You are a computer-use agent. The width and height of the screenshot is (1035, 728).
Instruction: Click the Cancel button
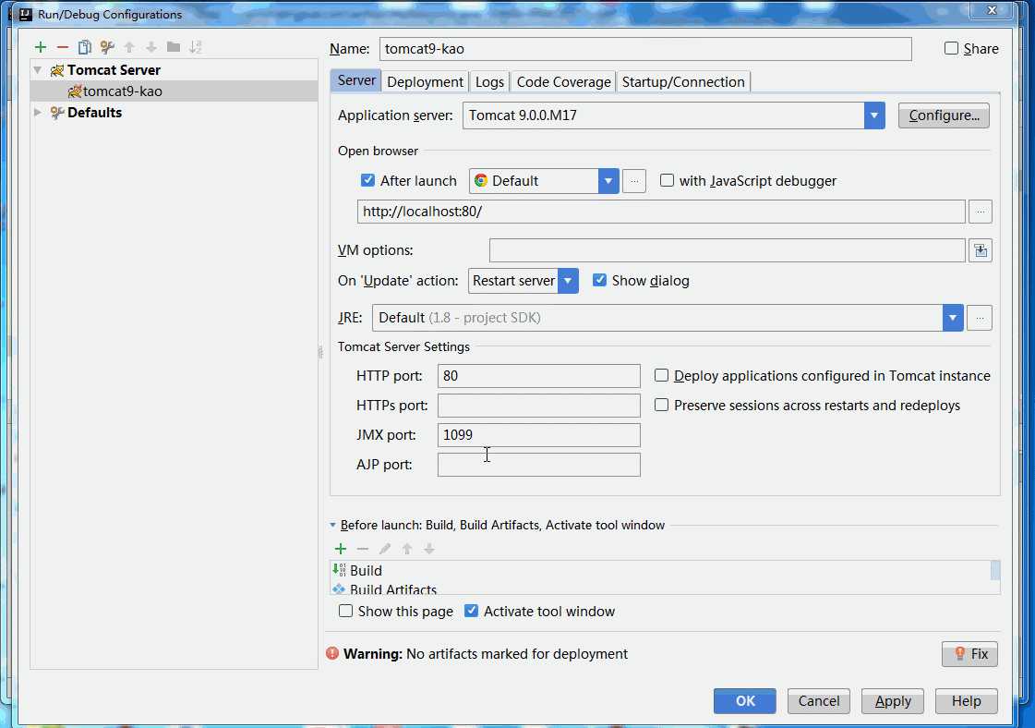point(819,701)
